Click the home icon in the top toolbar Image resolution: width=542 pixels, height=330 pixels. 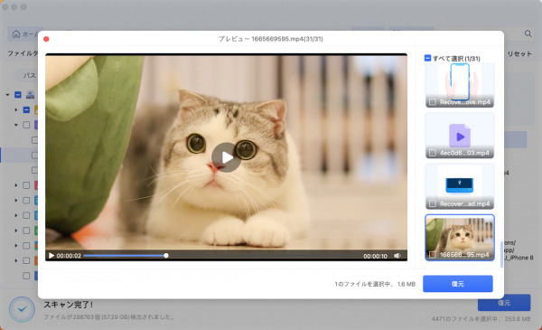(16, 33)
